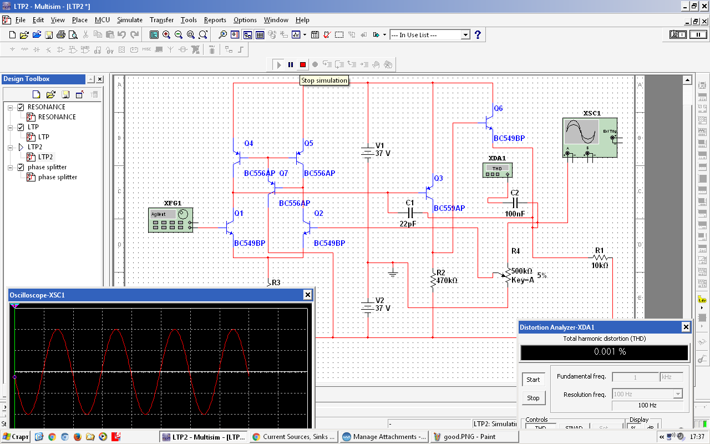Print the circuit with the printer icon

tap(61, 34)
